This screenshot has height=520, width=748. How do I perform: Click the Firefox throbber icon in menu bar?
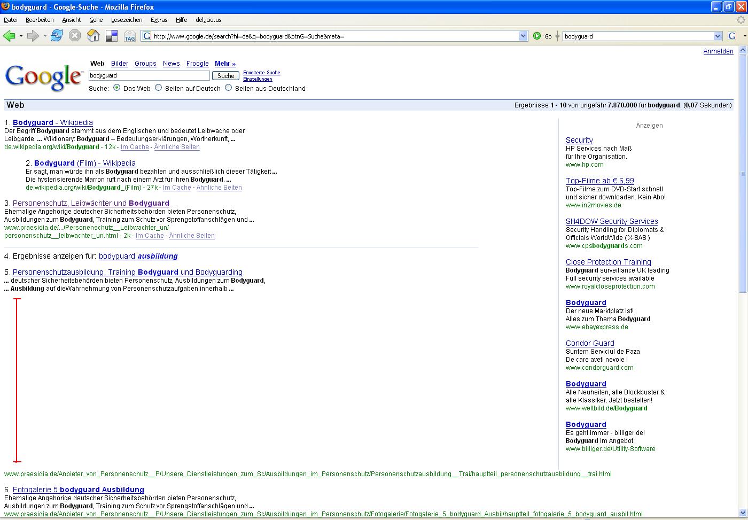[741, 20]
